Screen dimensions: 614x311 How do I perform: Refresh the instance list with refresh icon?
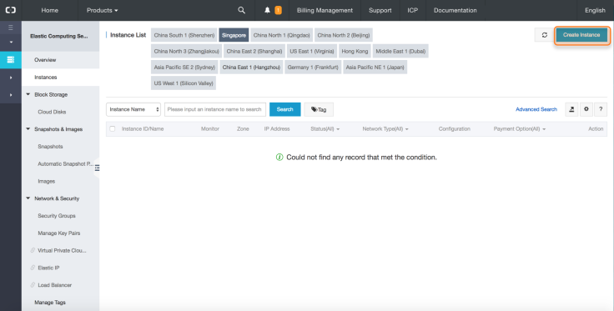coord(544,35)
